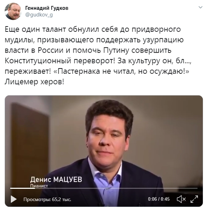Click the last tweet line Лицемер
Screen dimensions: 207x207
tap(21, 82)
